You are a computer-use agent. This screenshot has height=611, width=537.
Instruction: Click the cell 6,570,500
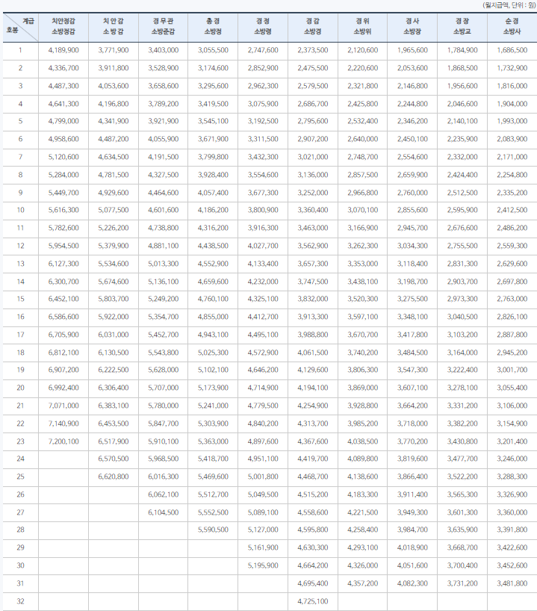pos(114,459)
